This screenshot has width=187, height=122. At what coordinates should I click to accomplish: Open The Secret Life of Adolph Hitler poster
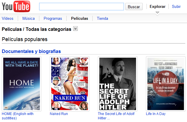coord(118,84)
